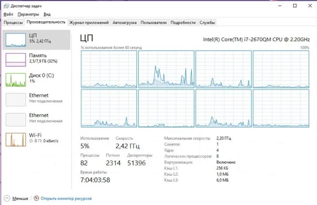Click the Меньше collapse arrow icon
This screenshot has width=317, height=205.
pos(7,199)
